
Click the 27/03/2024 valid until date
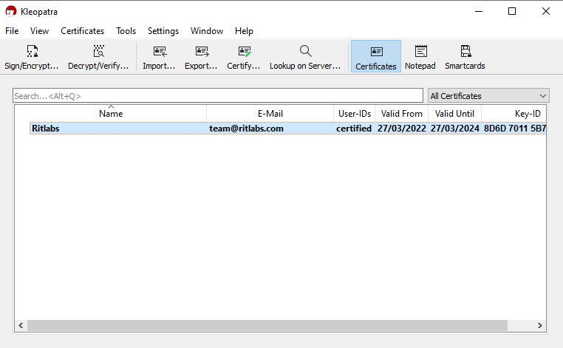tap(455, 129)
